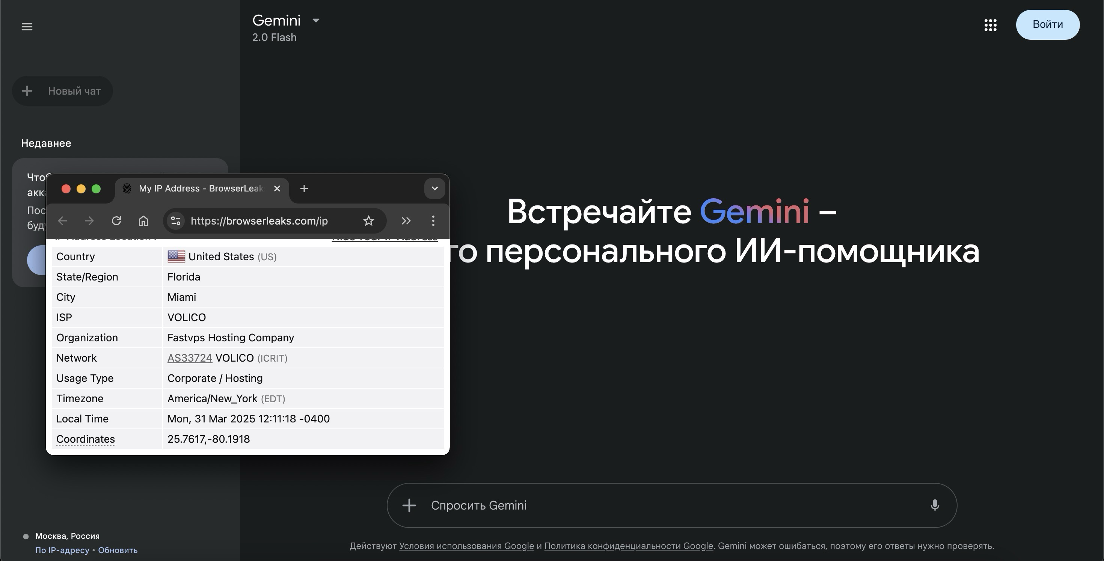Expand the Gemini model selector dropdown
Image resolution: width=1104 pixels, height=561 pixels.
pos(316,21)
